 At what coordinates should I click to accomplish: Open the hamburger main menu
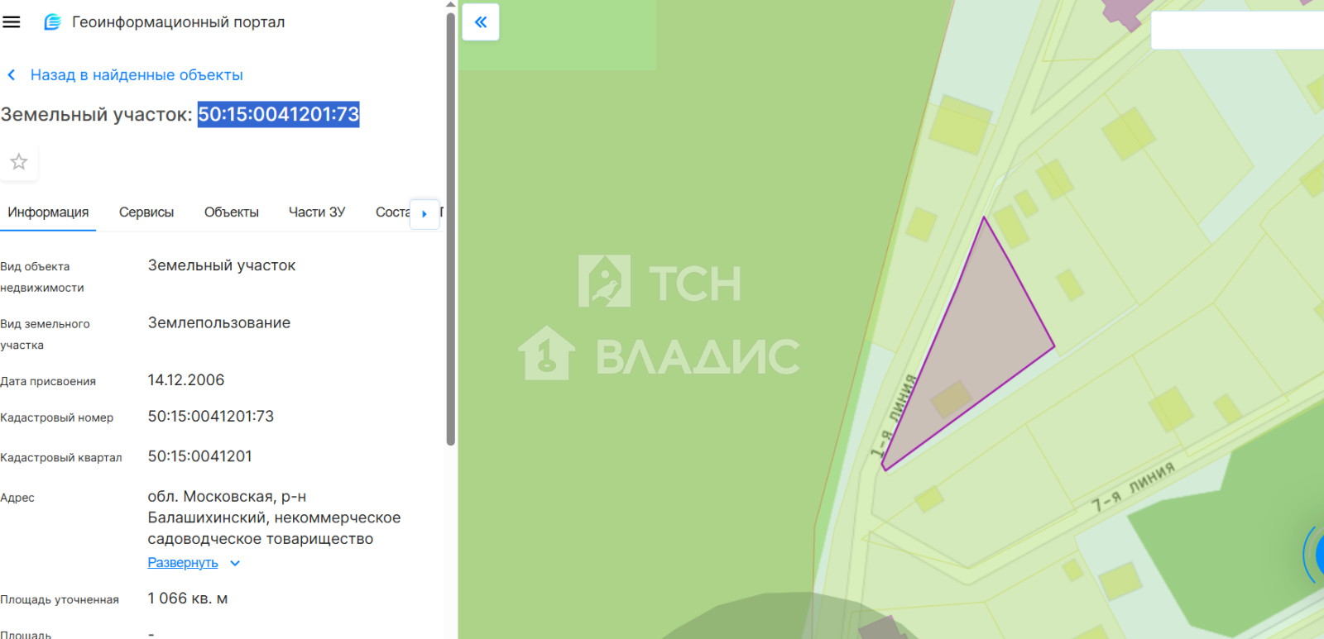(12, 22)
